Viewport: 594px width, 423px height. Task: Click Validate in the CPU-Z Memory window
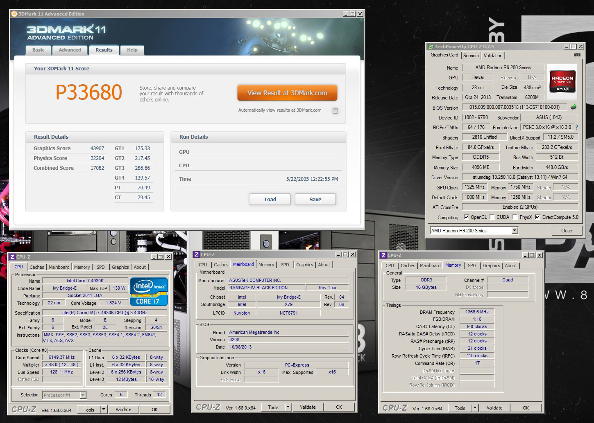[494, 408]
